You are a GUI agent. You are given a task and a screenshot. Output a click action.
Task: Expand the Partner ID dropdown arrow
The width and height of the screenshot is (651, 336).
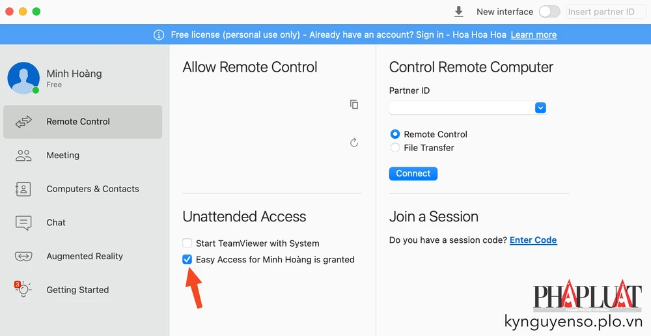(x=540, y=108)
